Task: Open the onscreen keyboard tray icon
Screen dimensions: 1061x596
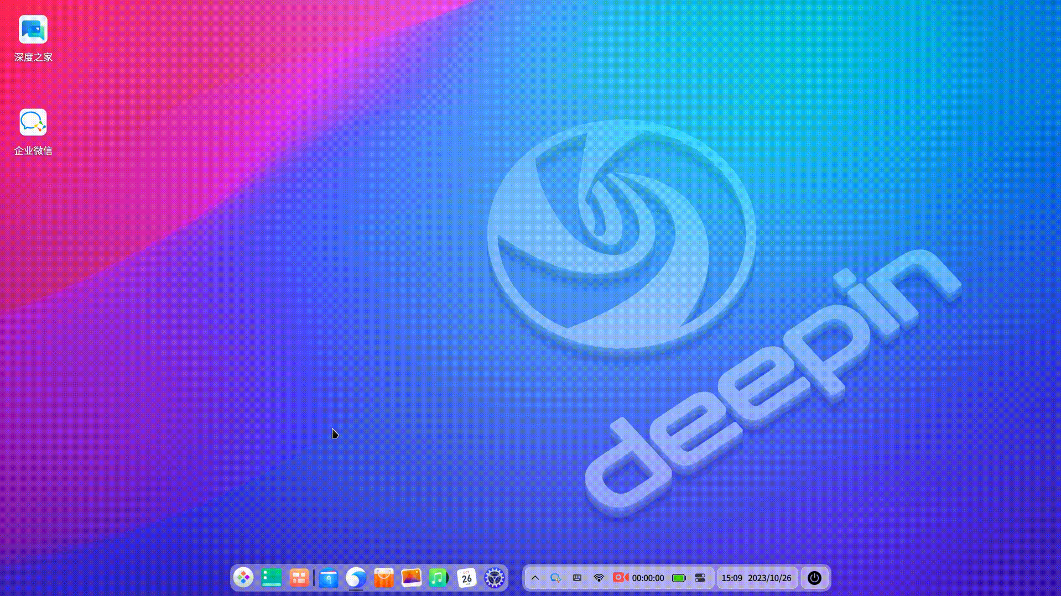Action: (577, 578)
